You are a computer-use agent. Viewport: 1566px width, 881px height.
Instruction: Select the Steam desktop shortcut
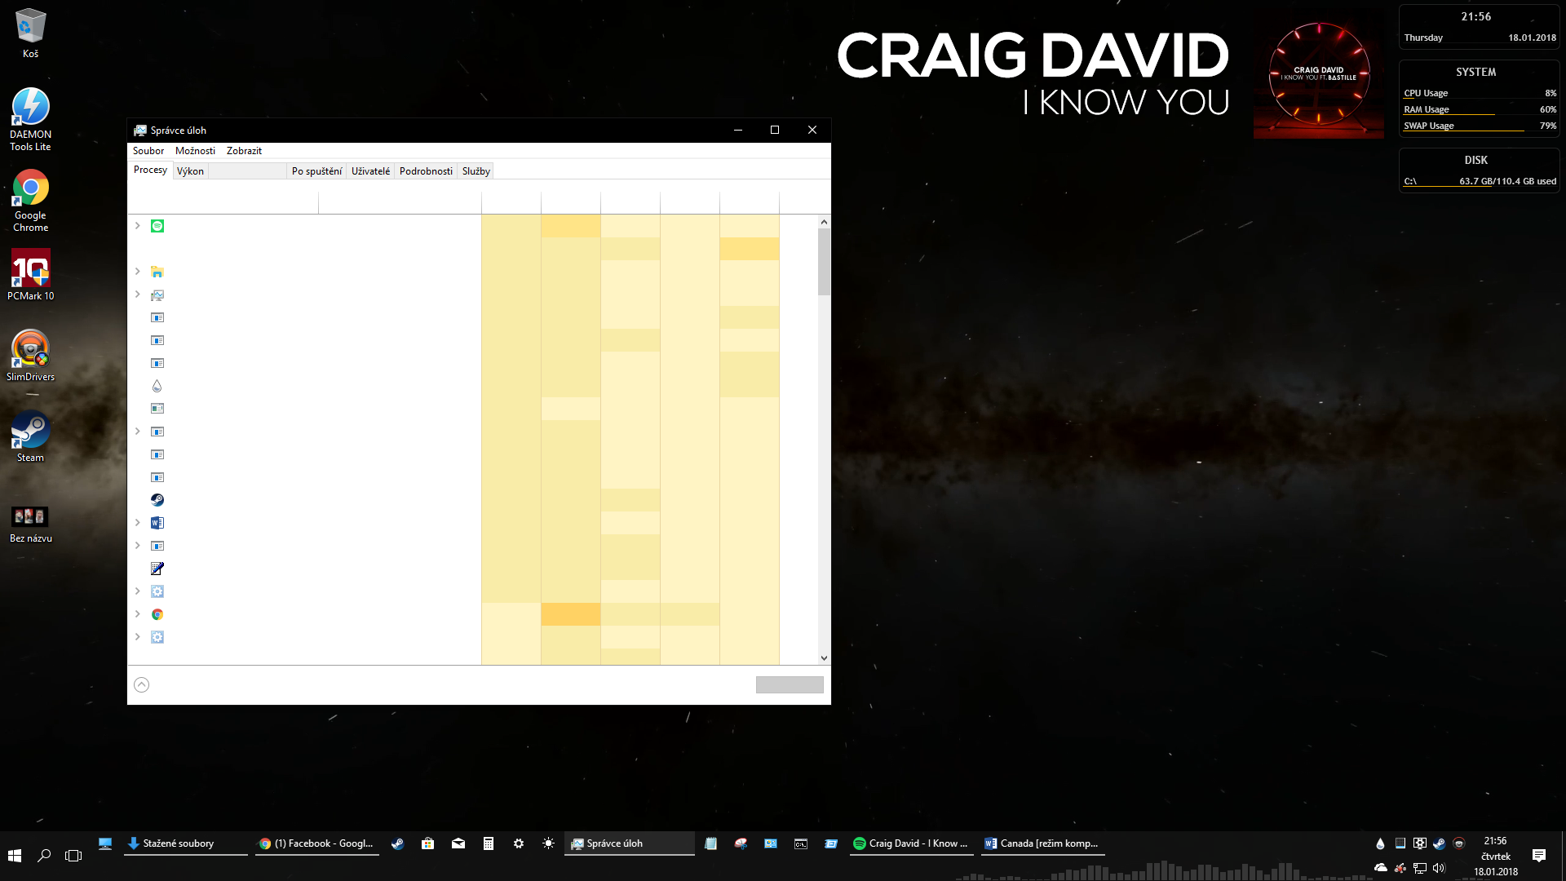tap(30, 436)
